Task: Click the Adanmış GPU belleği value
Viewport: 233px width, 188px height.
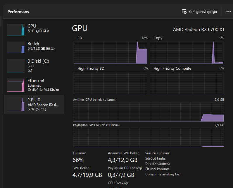Action: click(x=122, y=160)
